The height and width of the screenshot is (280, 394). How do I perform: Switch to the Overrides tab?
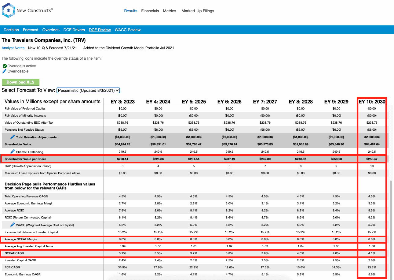[51, 30]
